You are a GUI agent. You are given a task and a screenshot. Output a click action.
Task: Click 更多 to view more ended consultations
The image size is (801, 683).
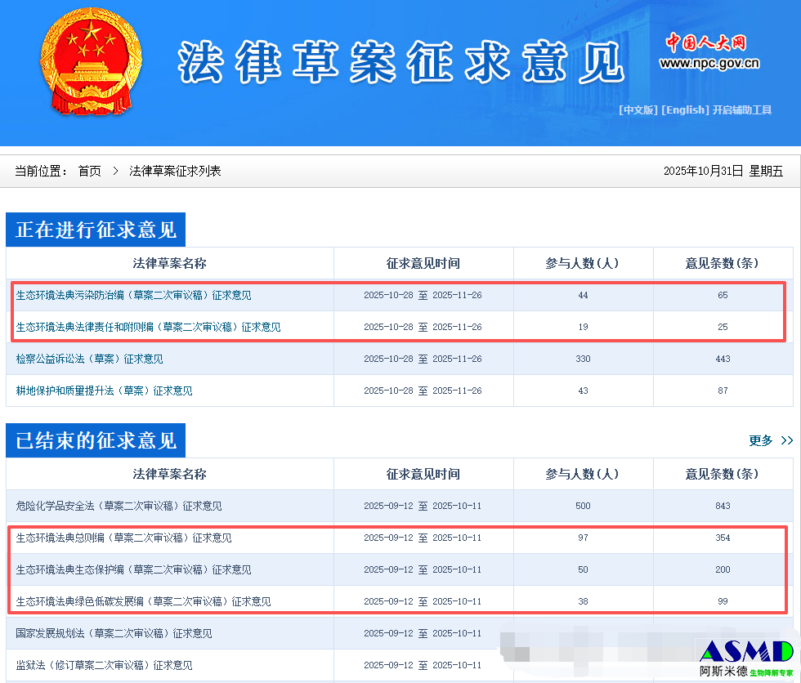[x=770, y=440]
